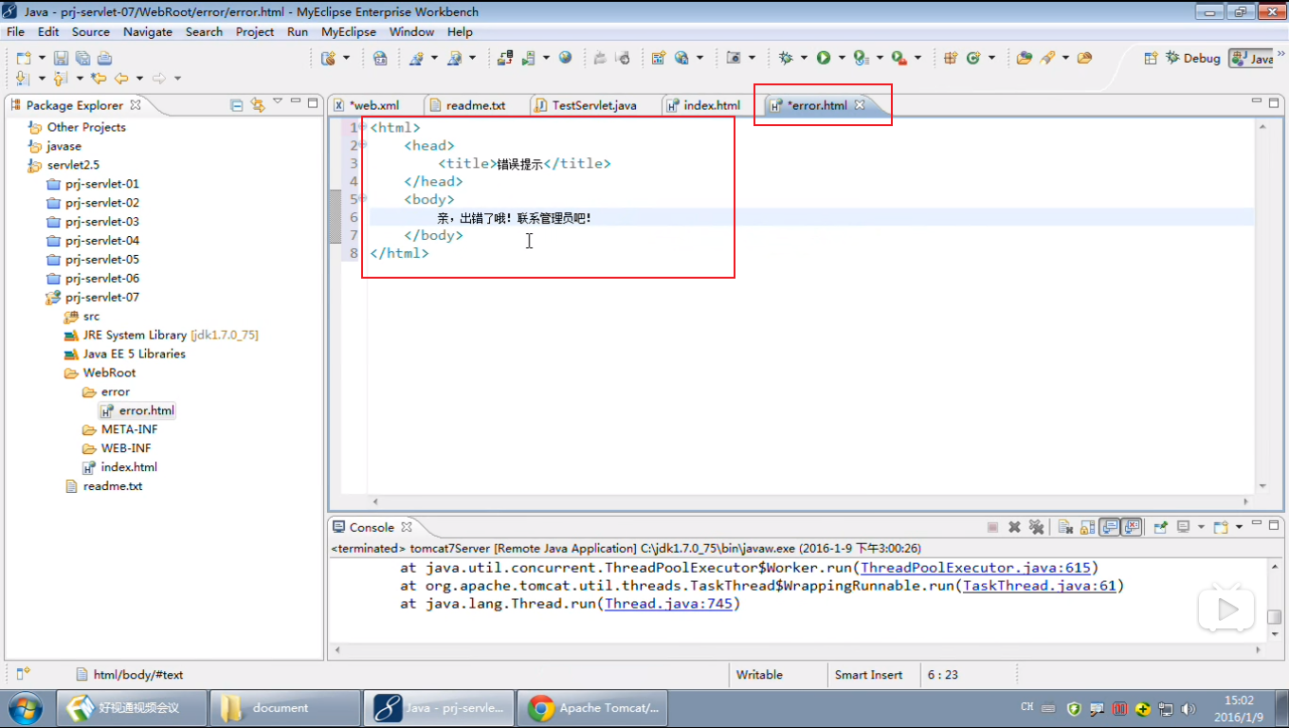
Task: Click the screenshot camera toolbar icon
Action: [734, 58]
